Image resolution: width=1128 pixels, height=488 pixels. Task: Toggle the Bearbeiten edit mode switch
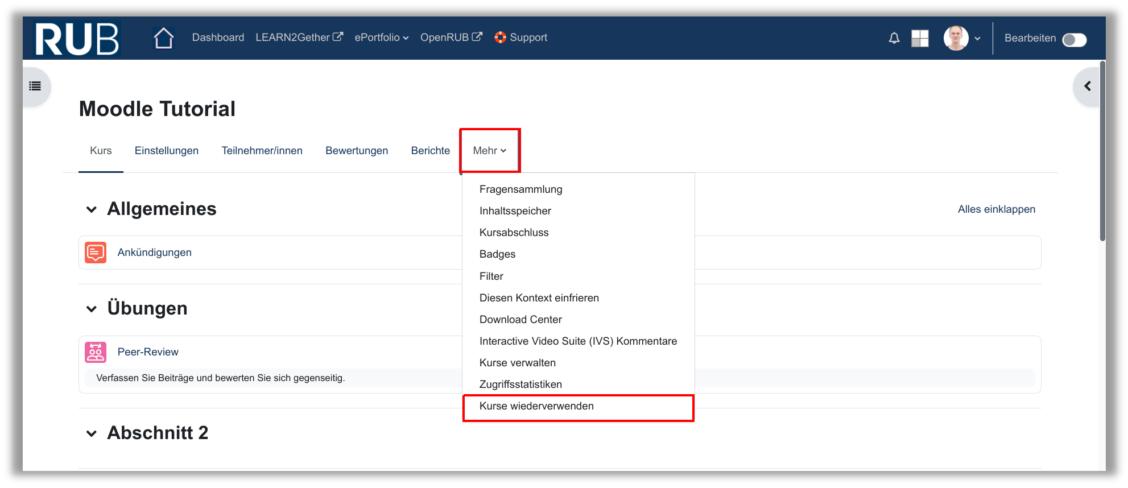click(1074, 39)
